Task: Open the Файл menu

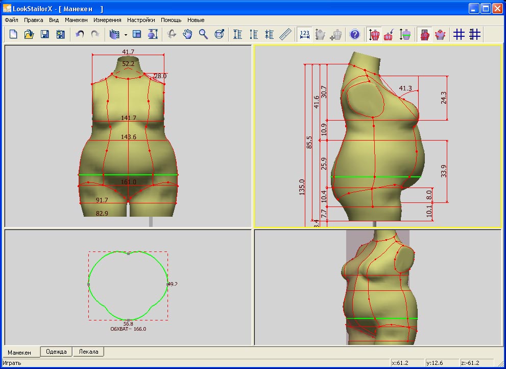Action: (x=11, y=20)
